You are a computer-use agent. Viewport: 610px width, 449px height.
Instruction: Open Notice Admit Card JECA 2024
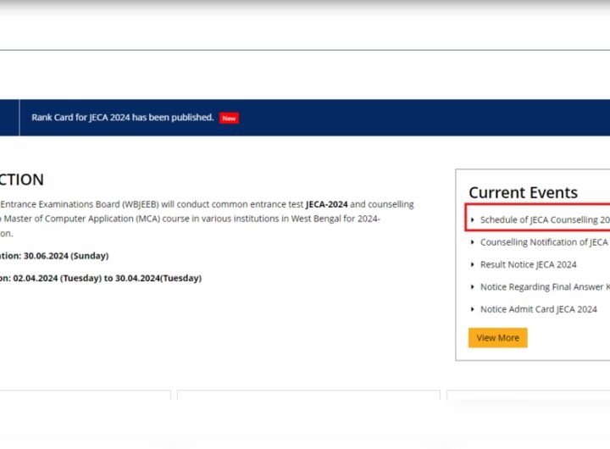click(x=538, y=309)
